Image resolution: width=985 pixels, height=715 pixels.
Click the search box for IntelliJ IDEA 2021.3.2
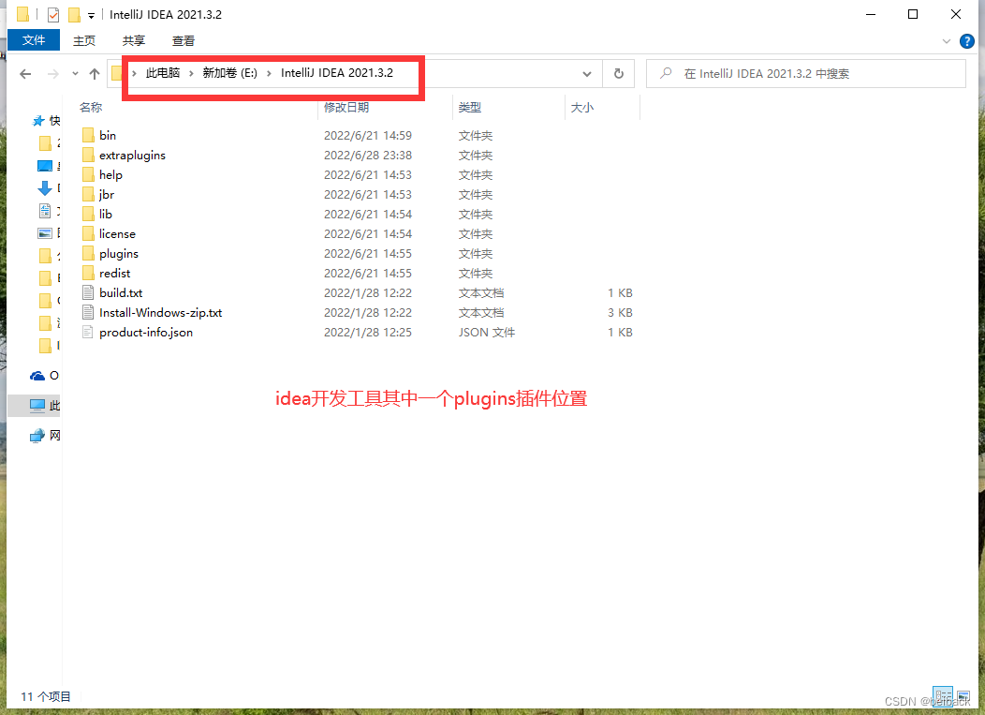(806, 74)
